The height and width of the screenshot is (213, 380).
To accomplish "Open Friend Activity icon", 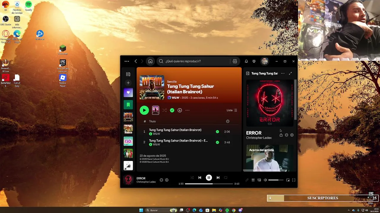I will coord(254,61).
